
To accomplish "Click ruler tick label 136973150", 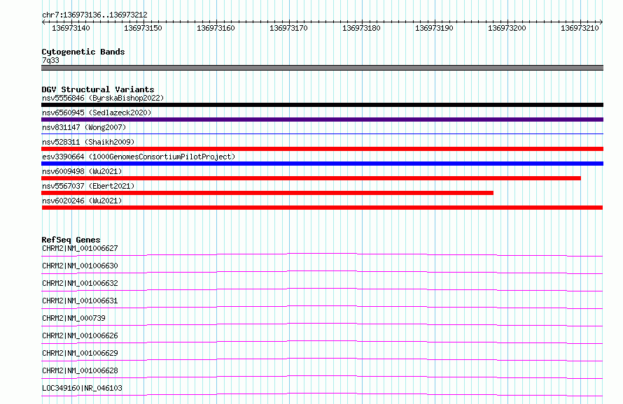I will (143, 28).
